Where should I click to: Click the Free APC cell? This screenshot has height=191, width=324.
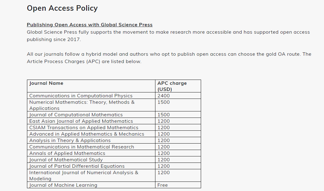coord(163,185)
